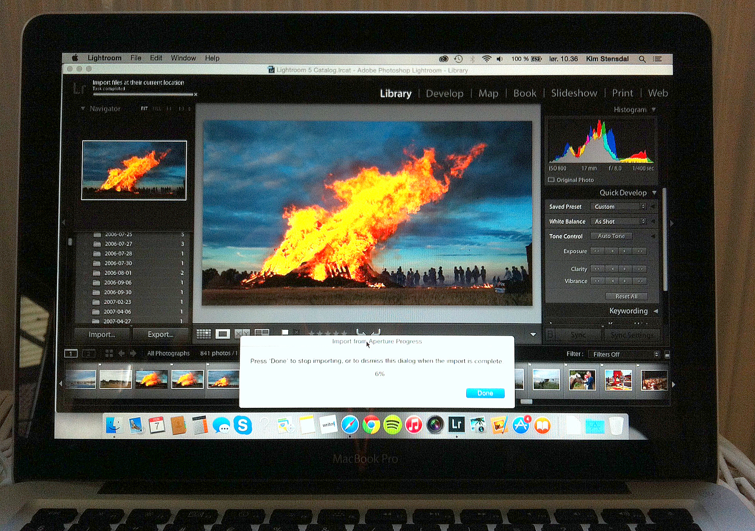Go back using filmstrip left arrow
The image size is (755, 531).
[121, 353]
